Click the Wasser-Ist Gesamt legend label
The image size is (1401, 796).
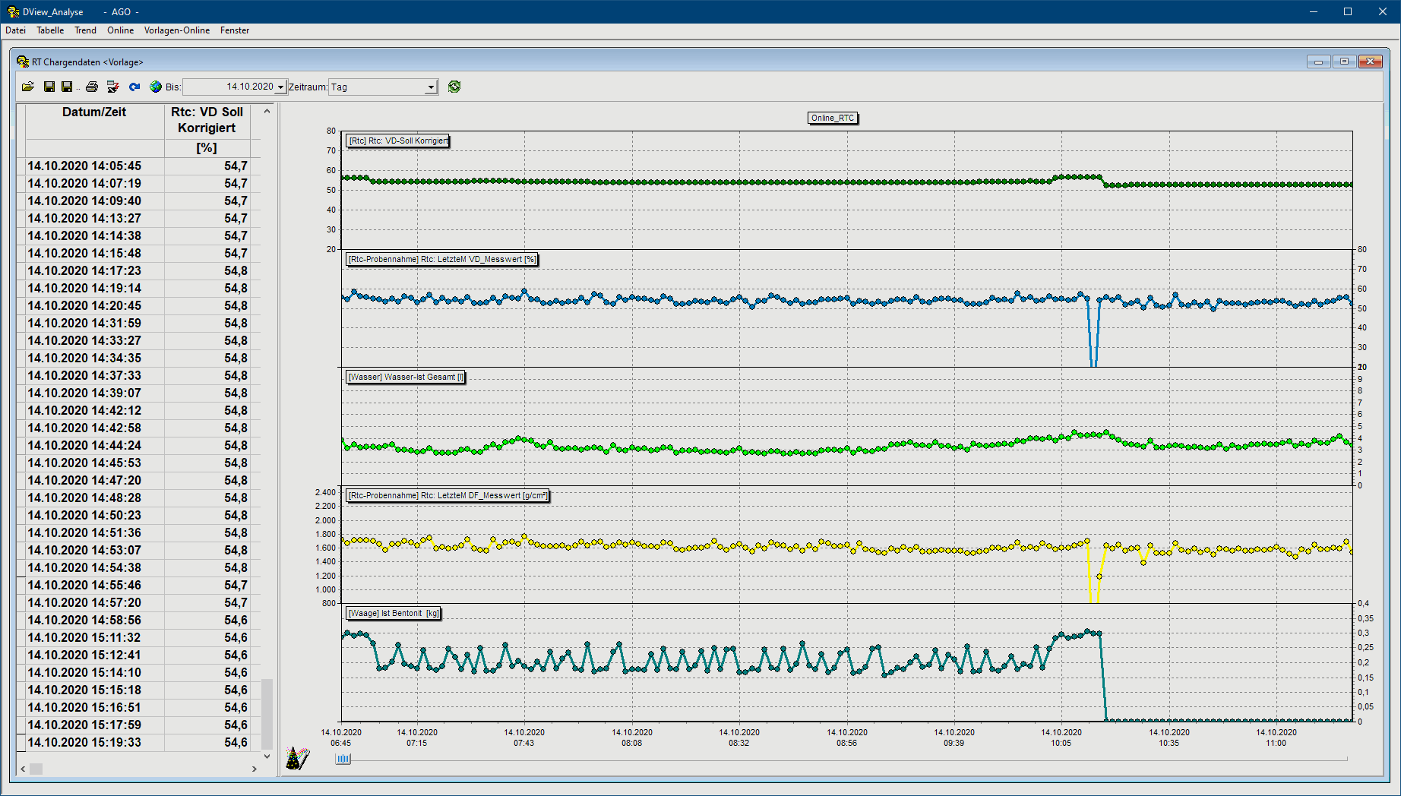(x=406, y=377)
